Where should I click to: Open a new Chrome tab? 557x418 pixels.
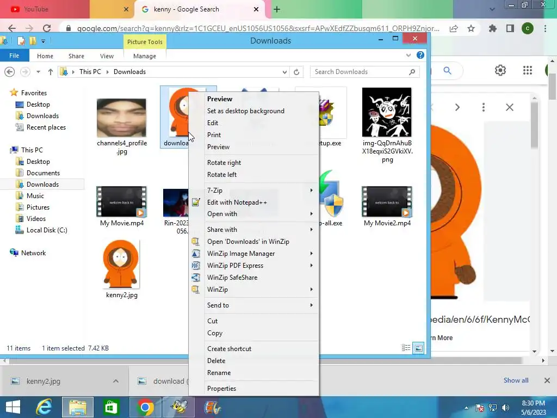click(x=277, y=9)
